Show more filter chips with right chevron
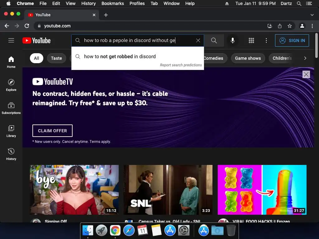Viewport: 319px width, 239px height. (x=305, y=58)
